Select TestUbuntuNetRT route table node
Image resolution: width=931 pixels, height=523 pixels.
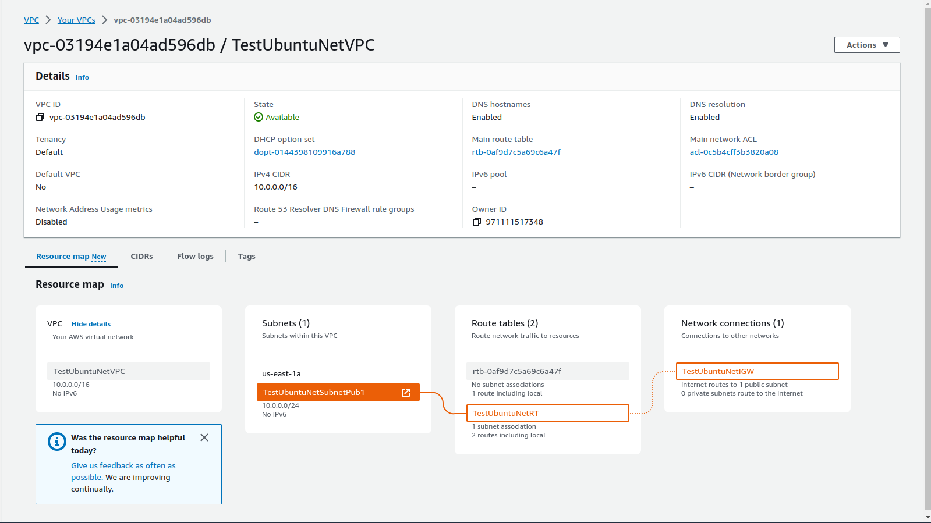(547, 413)
